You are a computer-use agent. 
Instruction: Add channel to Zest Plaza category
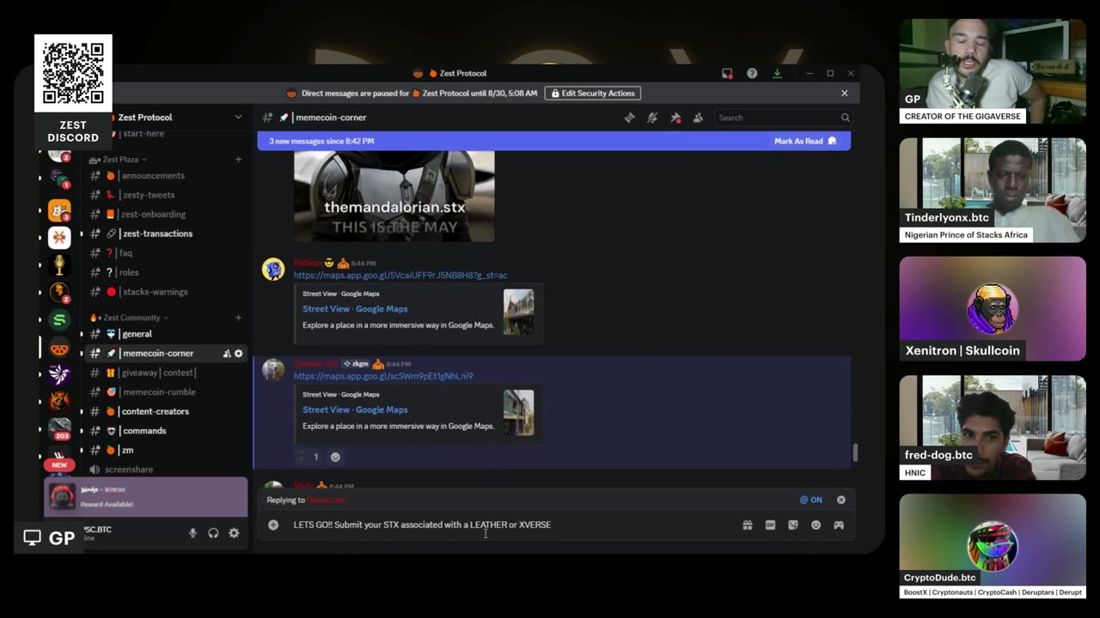238,160
